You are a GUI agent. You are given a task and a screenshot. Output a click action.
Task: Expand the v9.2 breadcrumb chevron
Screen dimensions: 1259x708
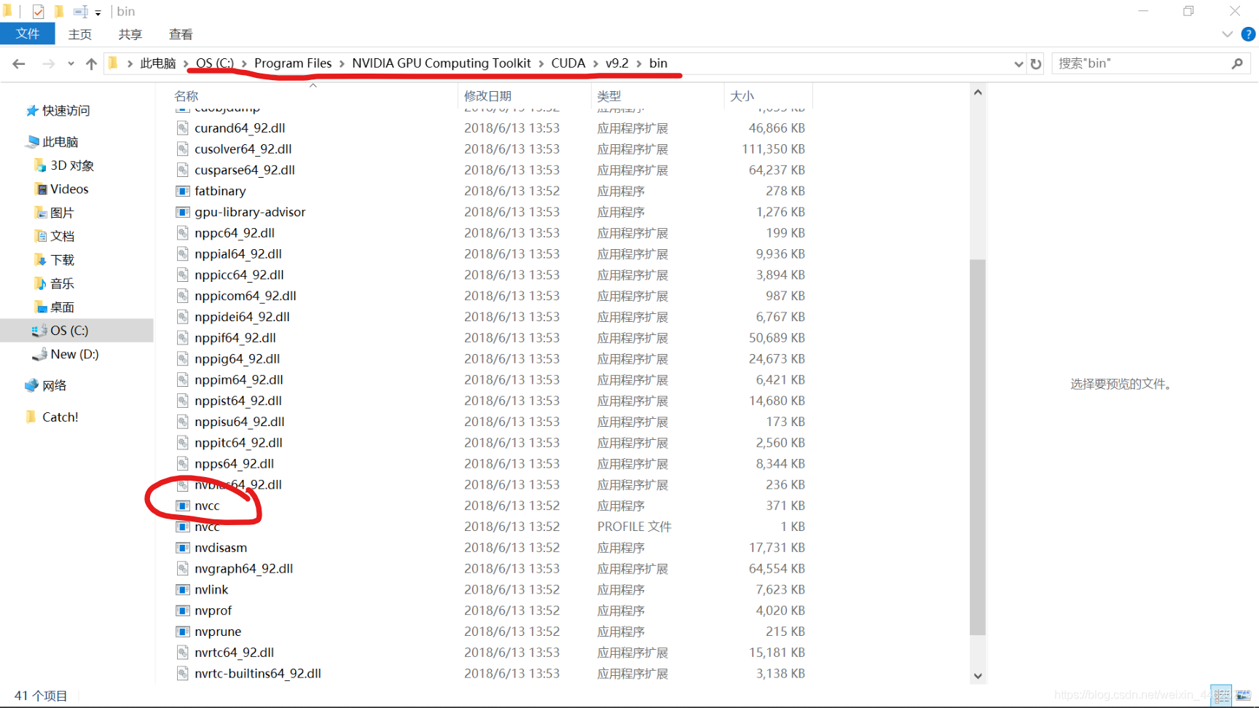639,64
